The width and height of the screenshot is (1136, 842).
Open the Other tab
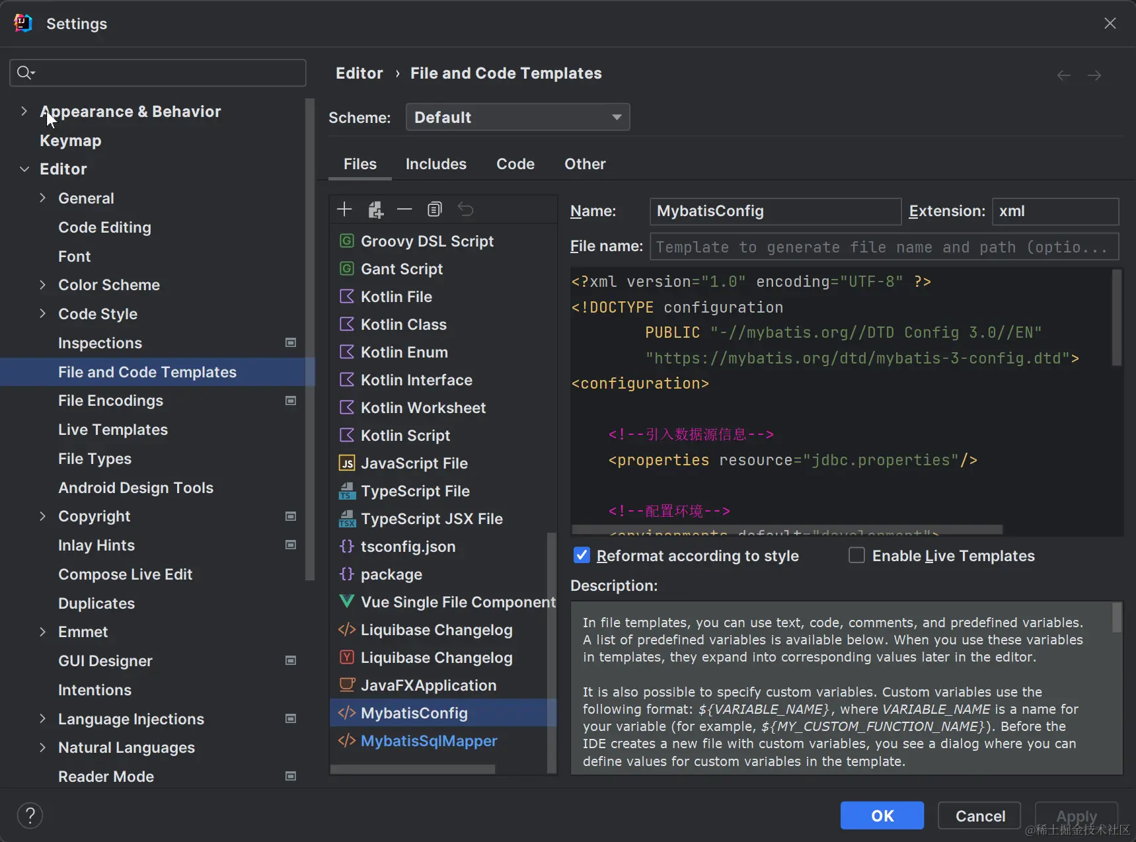(x=584, y=164)
